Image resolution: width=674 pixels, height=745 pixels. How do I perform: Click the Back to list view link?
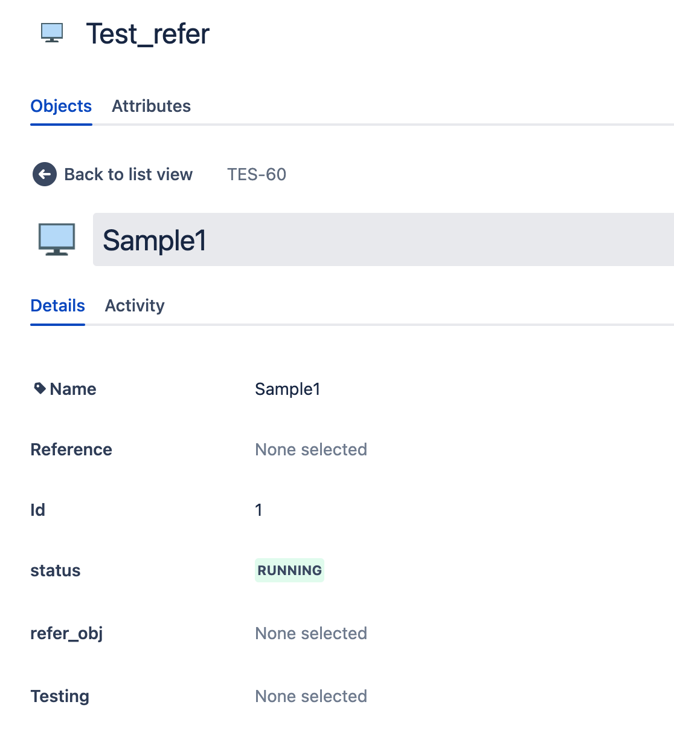128,174
